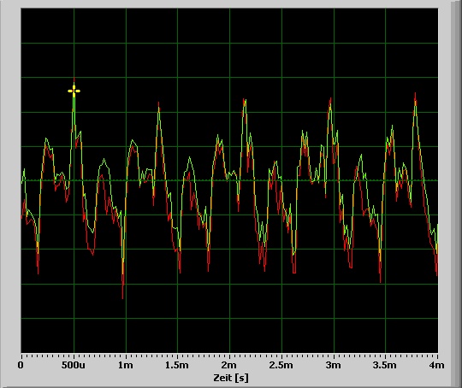Screen dimensions: 462x388
Task: Click the dashed horizontal zero reference line
Action: tap(229, 180)
